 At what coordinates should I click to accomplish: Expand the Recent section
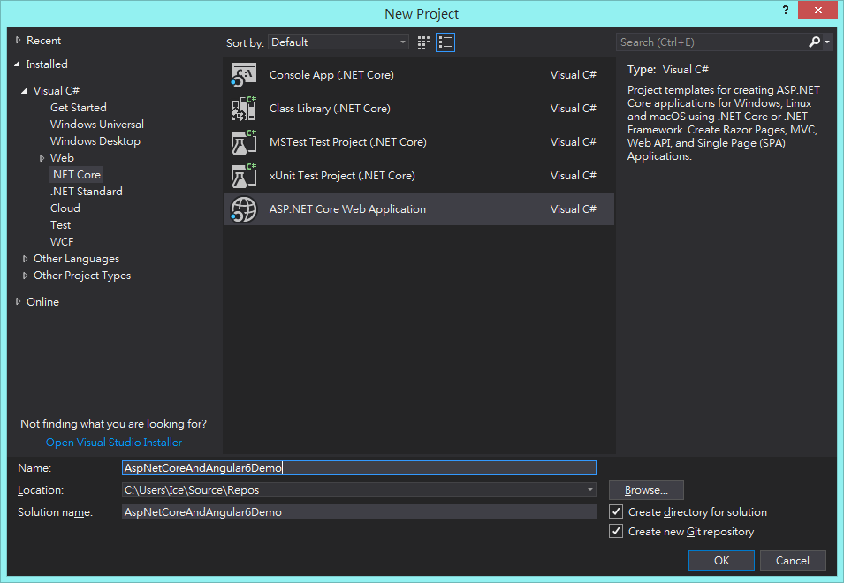(x=18, y=41)
